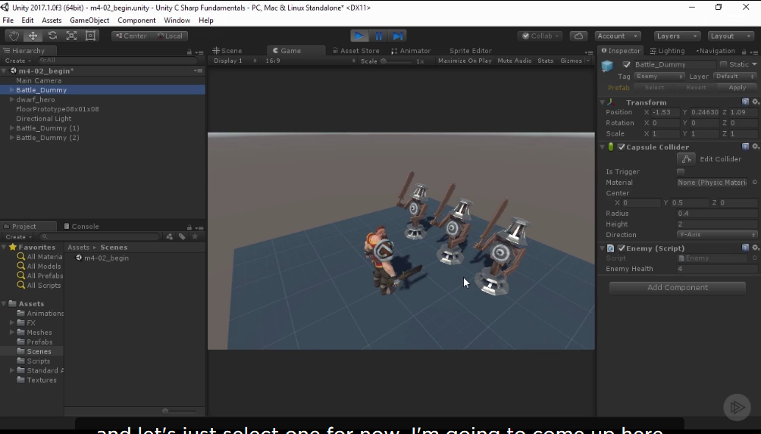
Task: Toggle Maximize On Play
Action: click(465, 61)
